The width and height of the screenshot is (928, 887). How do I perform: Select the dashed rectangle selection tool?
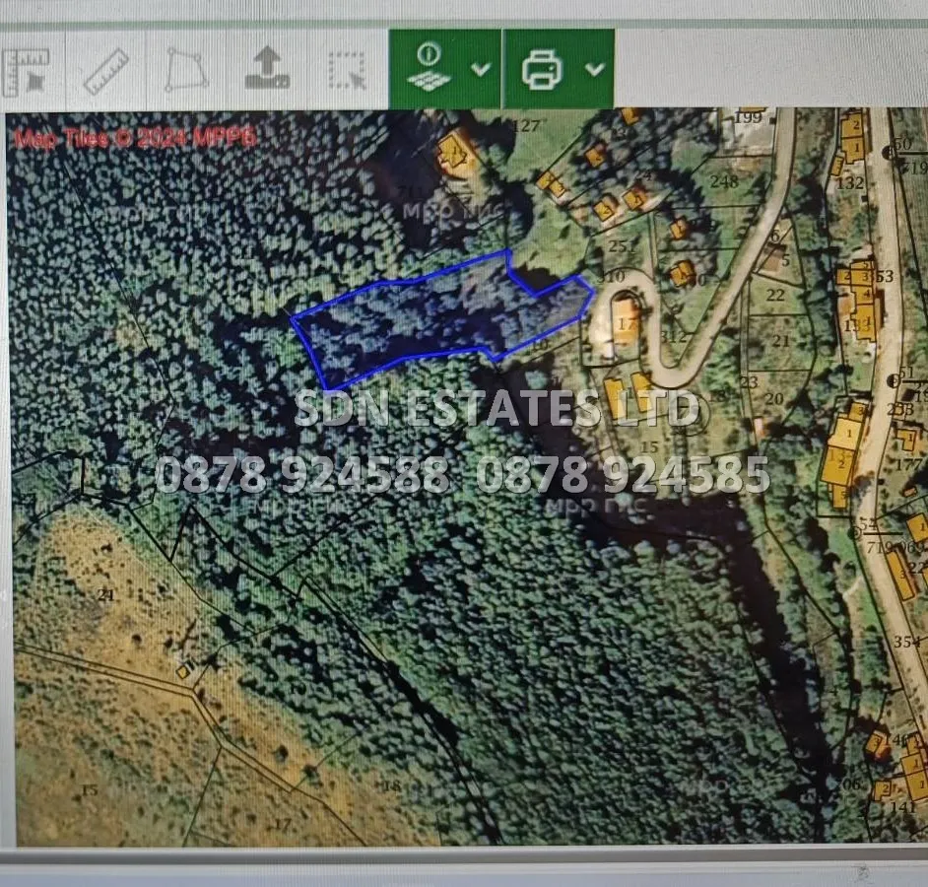[347, 70]
